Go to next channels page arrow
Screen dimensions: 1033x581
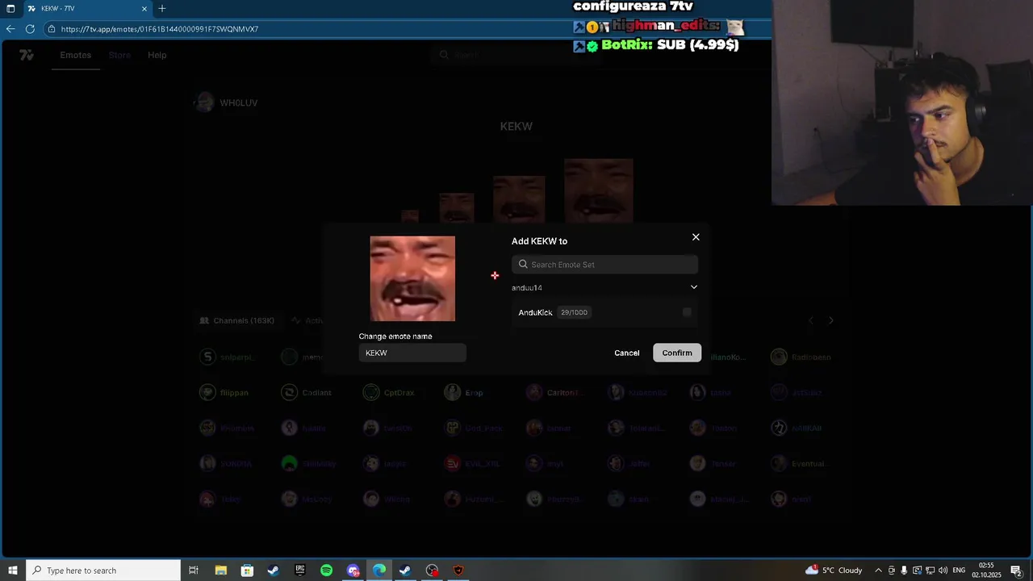click(831, 320)
